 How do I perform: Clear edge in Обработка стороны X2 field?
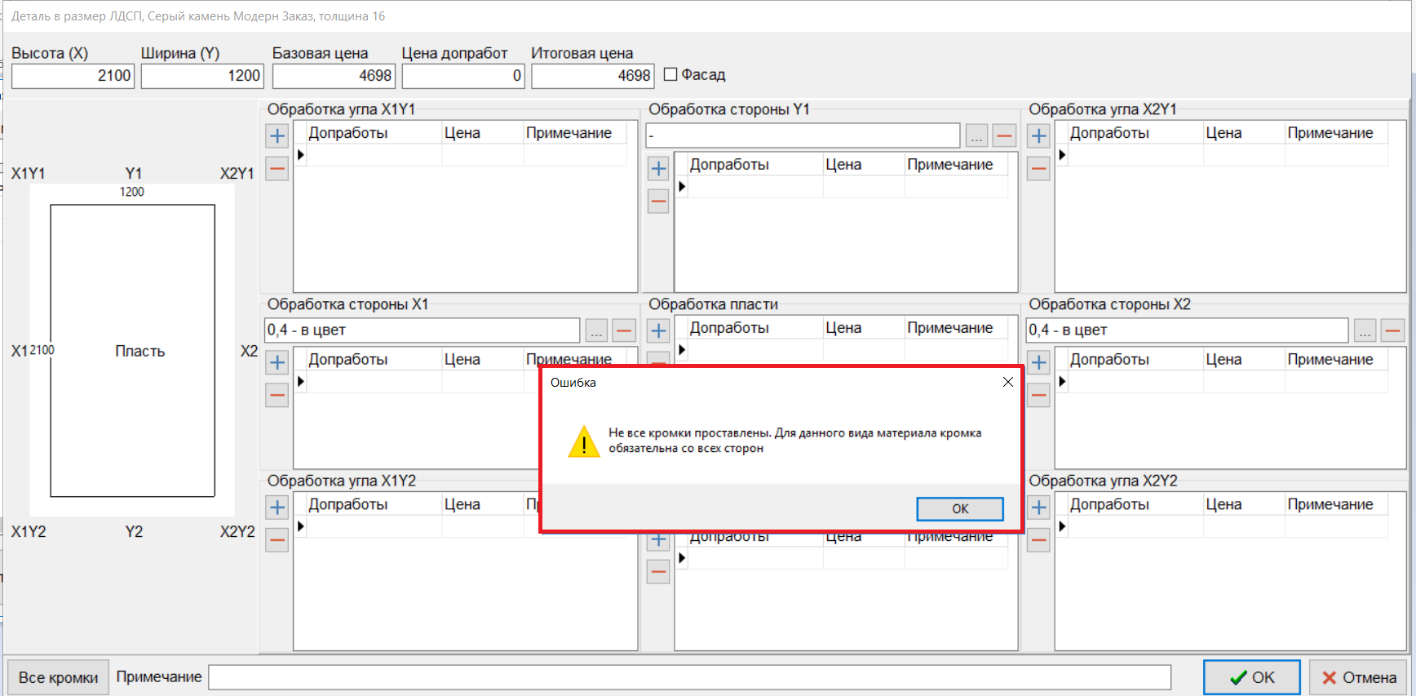coord(1392,330)
